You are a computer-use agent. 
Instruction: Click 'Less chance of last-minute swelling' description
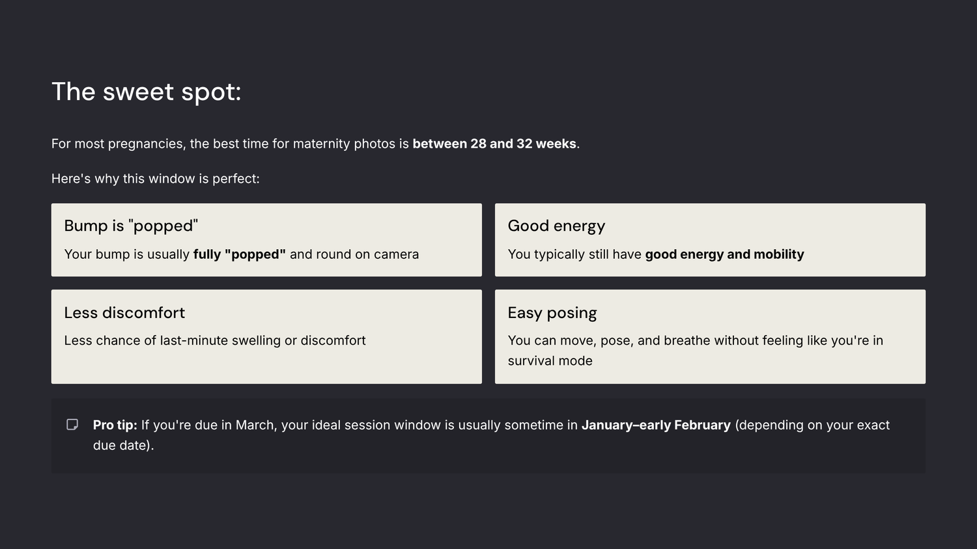215,340
